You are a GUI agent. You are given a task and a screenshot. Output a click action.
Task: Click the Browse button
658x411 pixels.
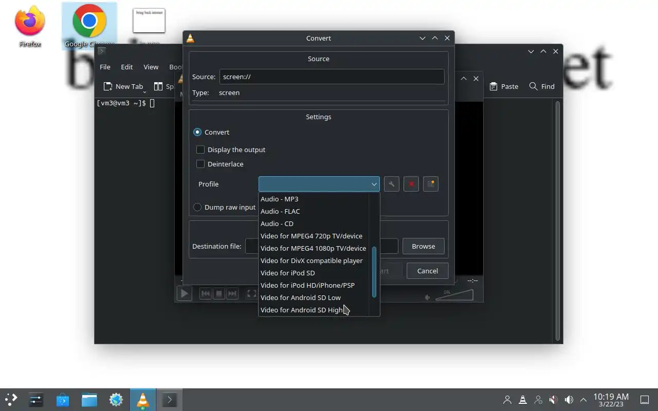pos(424,246)
